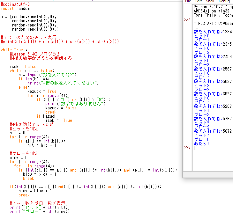Click the 'if(int(b[0]) == a[i])and' line
233x213 pixels.
pyautogui.click(x=86, y=187)
